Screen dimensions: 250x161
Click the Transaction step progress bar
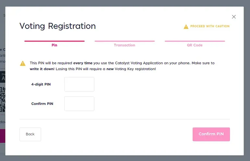(125, 41)
